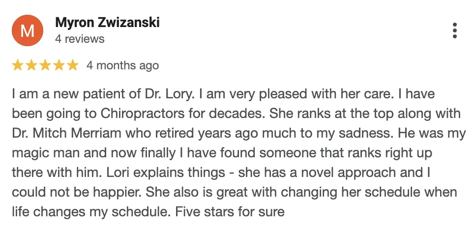
Task: Click the text "Lori explains things"
Action: 166,173
